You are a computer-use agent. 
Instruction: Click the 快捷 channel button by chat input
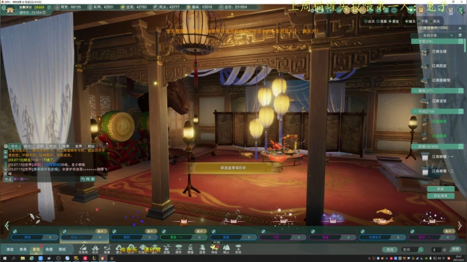[8, 179]
